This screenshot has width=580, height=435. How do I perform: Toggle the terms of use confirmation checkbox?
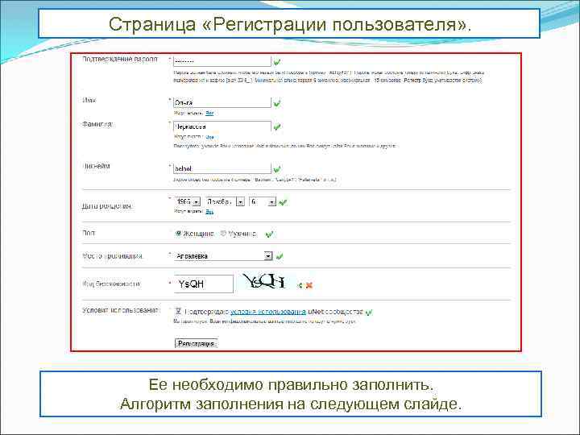[178, 311]
